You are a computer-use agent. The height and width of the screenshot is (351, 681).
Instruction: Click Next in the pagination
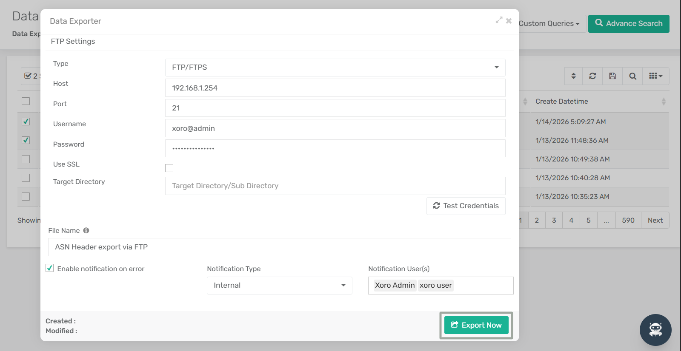(655, 220)
